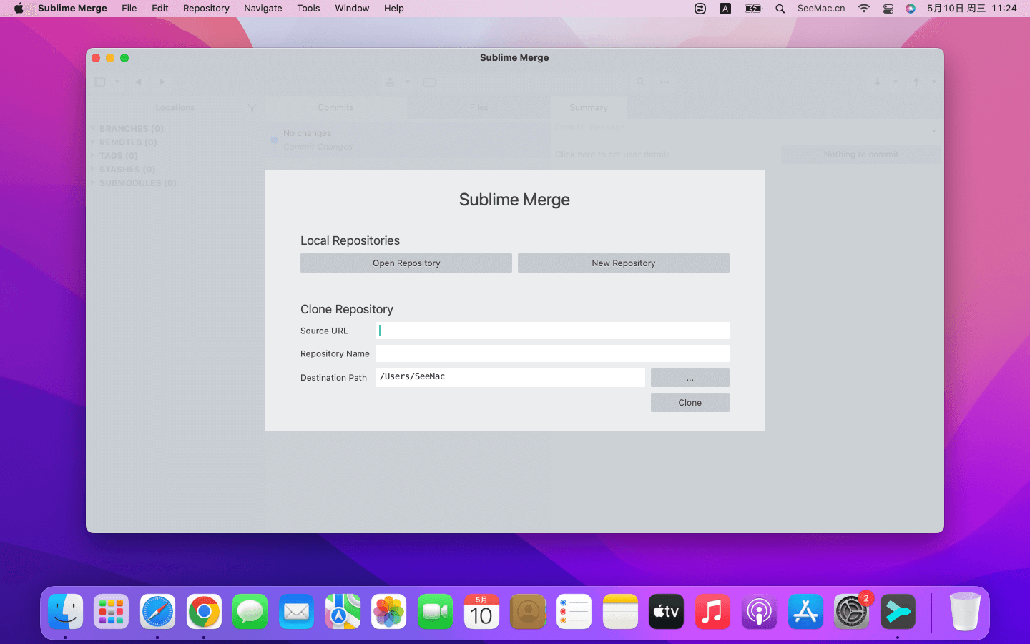Screen dimensions: 1030x644
Task: Toggle the sidebar using the toolbar icon
Action: click(99, 82)
